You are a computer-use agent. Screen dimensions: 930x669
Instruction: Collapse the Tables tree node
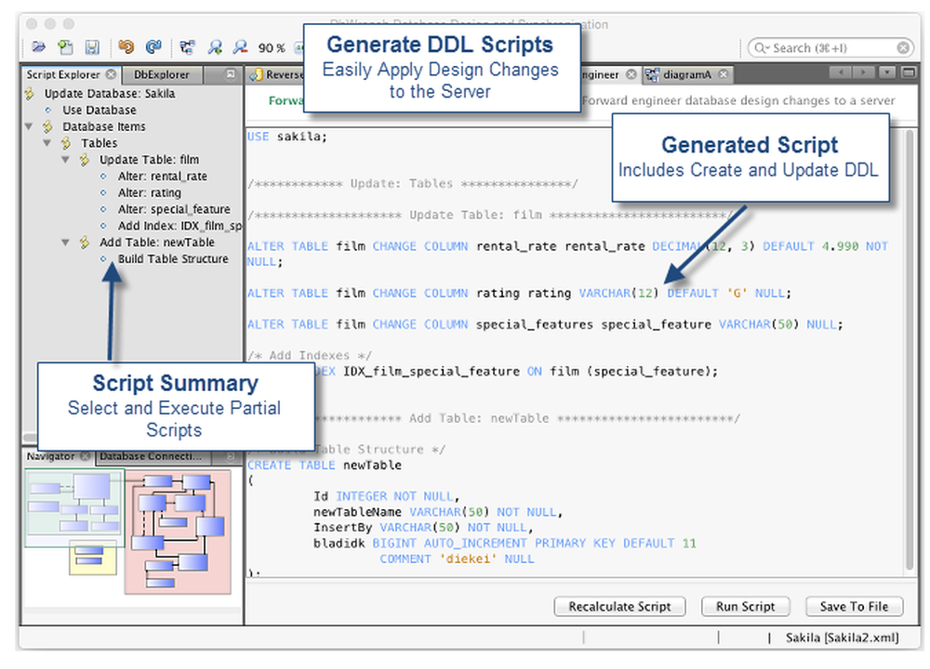[x=47, y=143]
